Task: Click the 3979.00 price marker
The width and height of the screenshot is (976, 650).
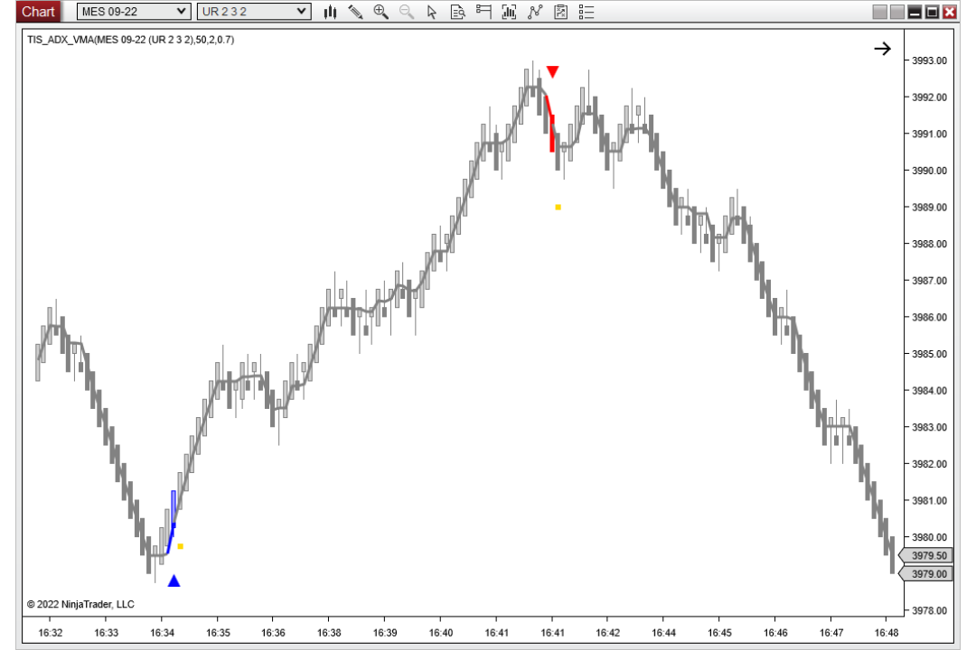Action: pos(926,573)
